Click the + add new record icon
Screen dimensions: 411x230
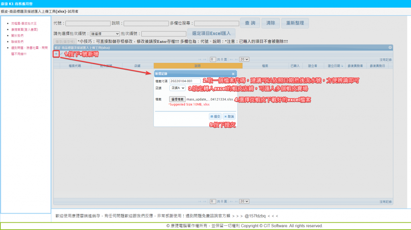click(56, 54)
